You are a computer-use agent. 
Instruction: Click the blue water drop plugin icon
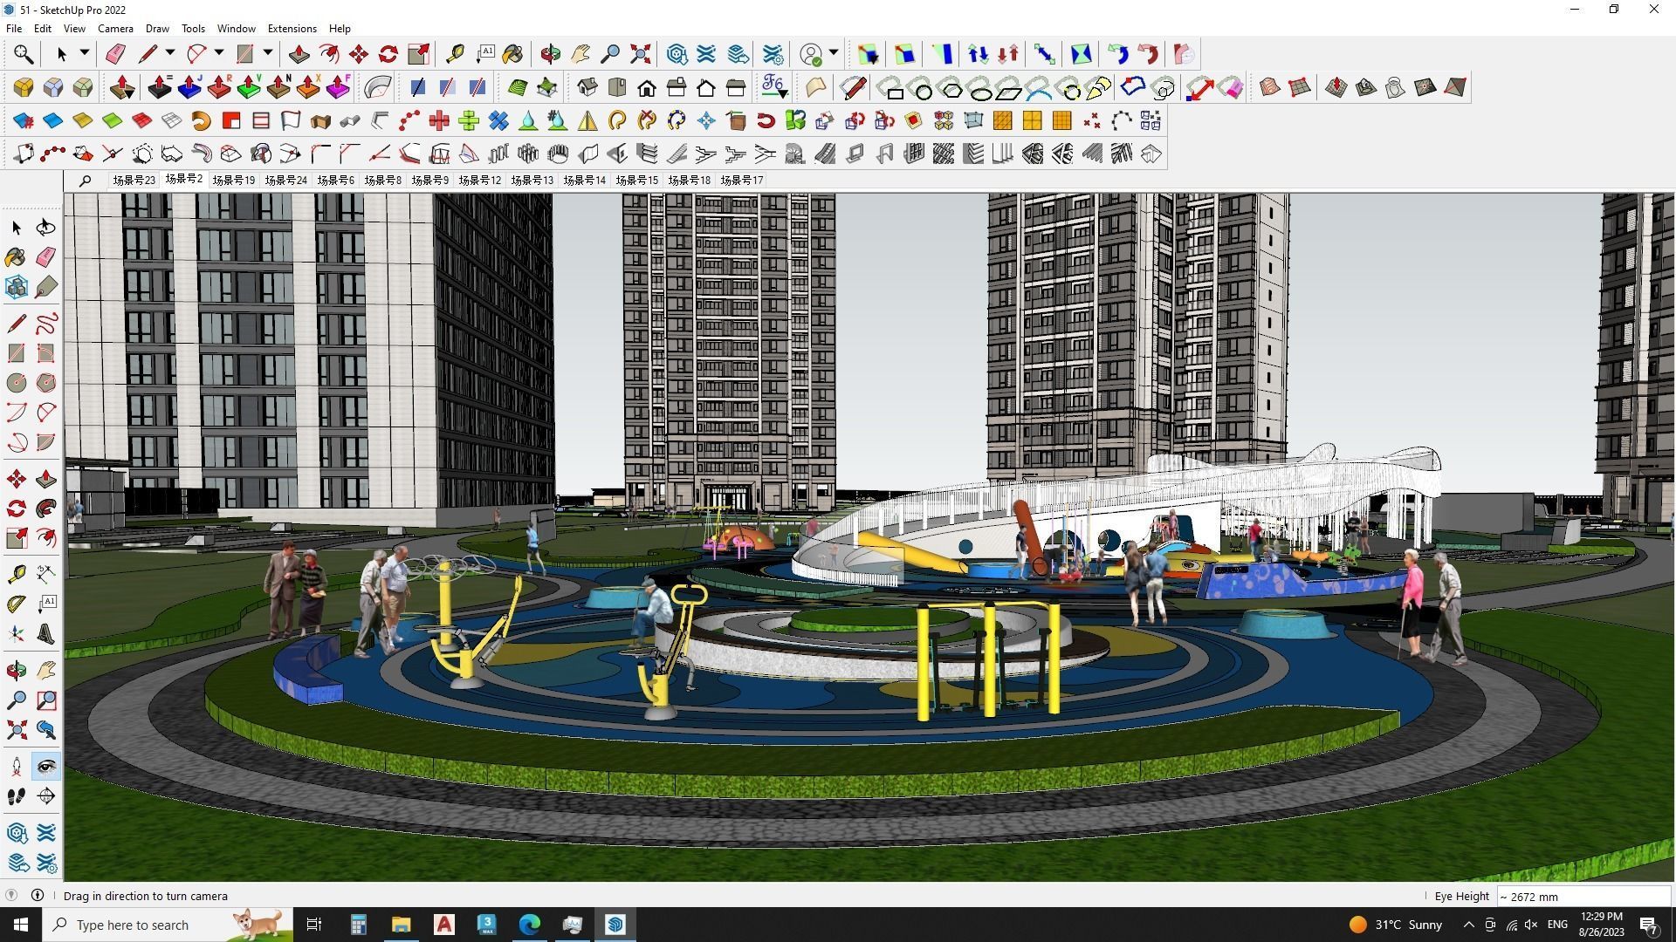tap(528, 121)
